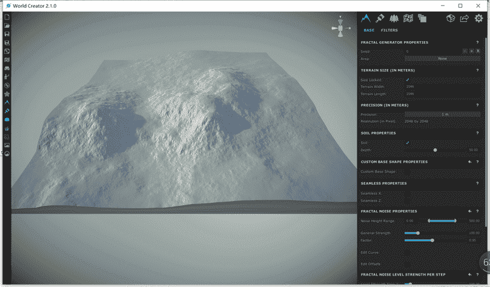Enable the Seamless X checkbox
The image size is (490, 287).
point(408,193)
